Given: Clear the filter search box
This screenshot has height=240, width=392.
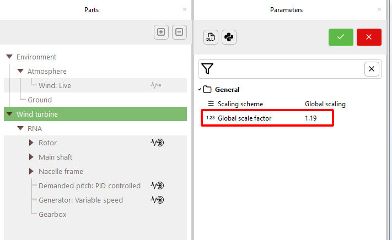Looking at the screenshot, I should [x=372, y=69].
